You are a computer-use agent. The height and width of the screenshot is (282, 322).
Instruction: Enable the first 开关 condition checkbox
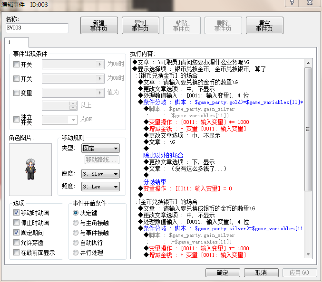click(x=16, y=65)
